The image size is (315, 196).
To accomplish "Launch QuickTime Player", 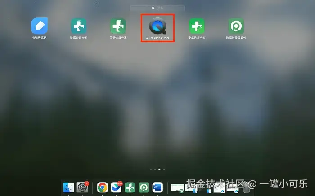I will (x=157, y=26).
